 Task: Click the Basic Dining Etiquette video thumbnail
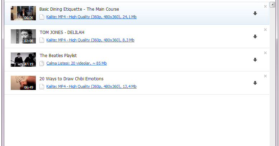pyautogui.click(x=23, y=13)
